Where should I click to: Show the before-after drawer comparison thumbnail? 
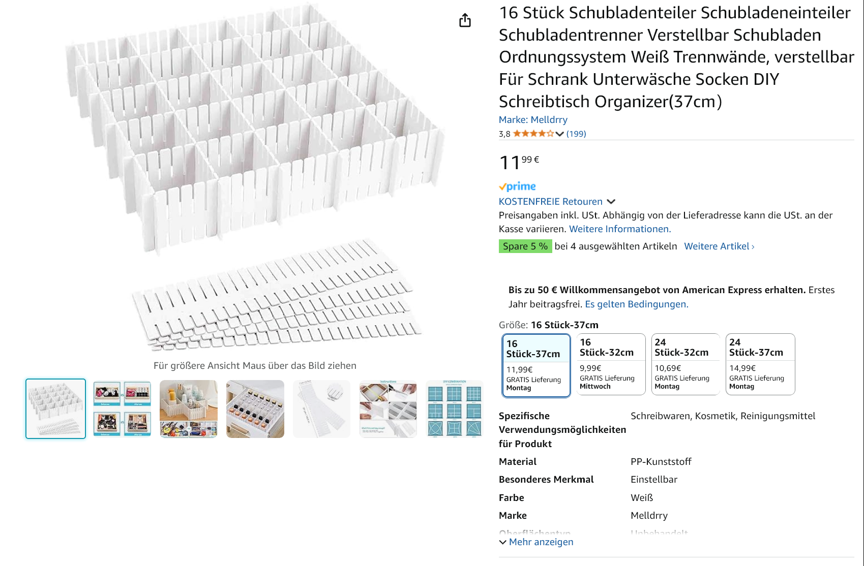click(122, 409)
